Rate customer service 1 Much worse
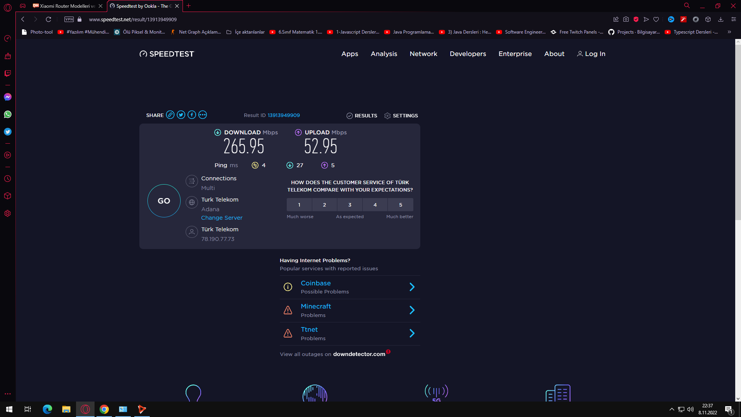This screenshot has width=741, height=417. coord(299,205)
